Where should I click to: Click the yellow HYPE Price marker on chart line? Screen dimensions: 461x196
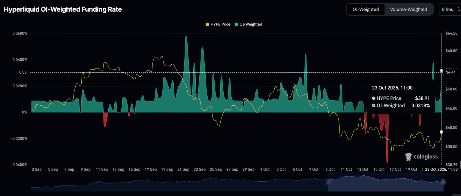[x=441, y=132]
